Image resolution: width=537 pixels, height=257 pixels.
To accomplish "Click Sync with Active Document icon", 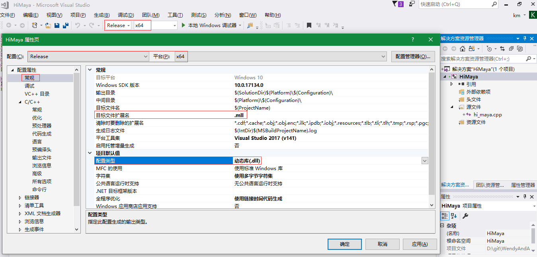I will pyautogui.click(x=502, y=49).
